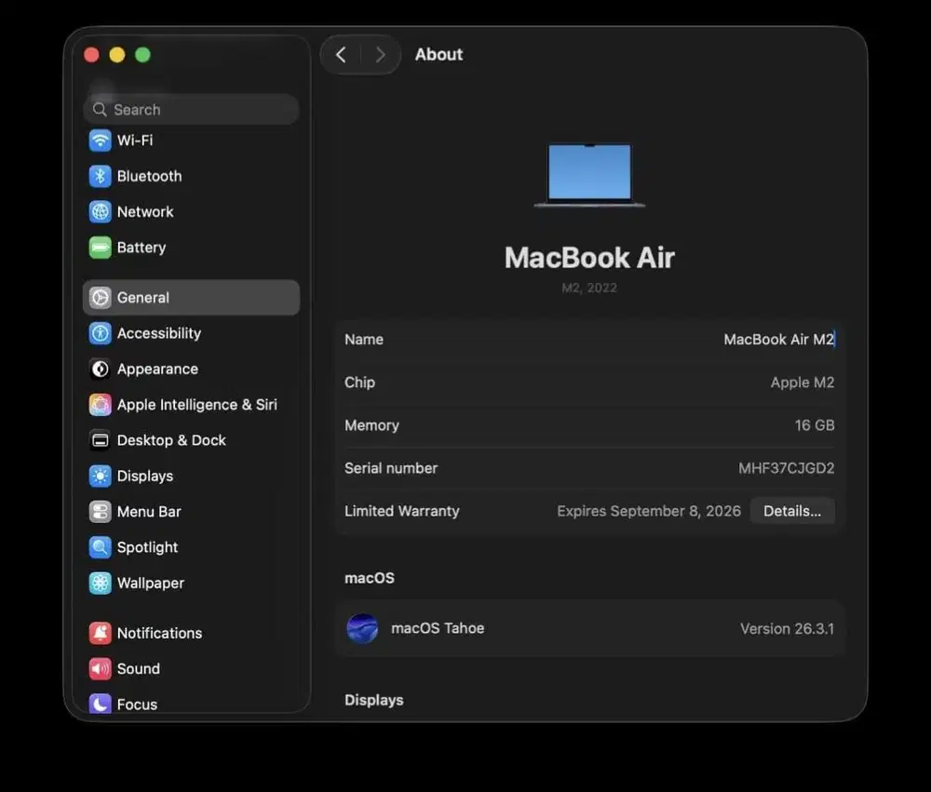Click the Apple Intelligence & Siri icon
931x792 pixels.
100,404
